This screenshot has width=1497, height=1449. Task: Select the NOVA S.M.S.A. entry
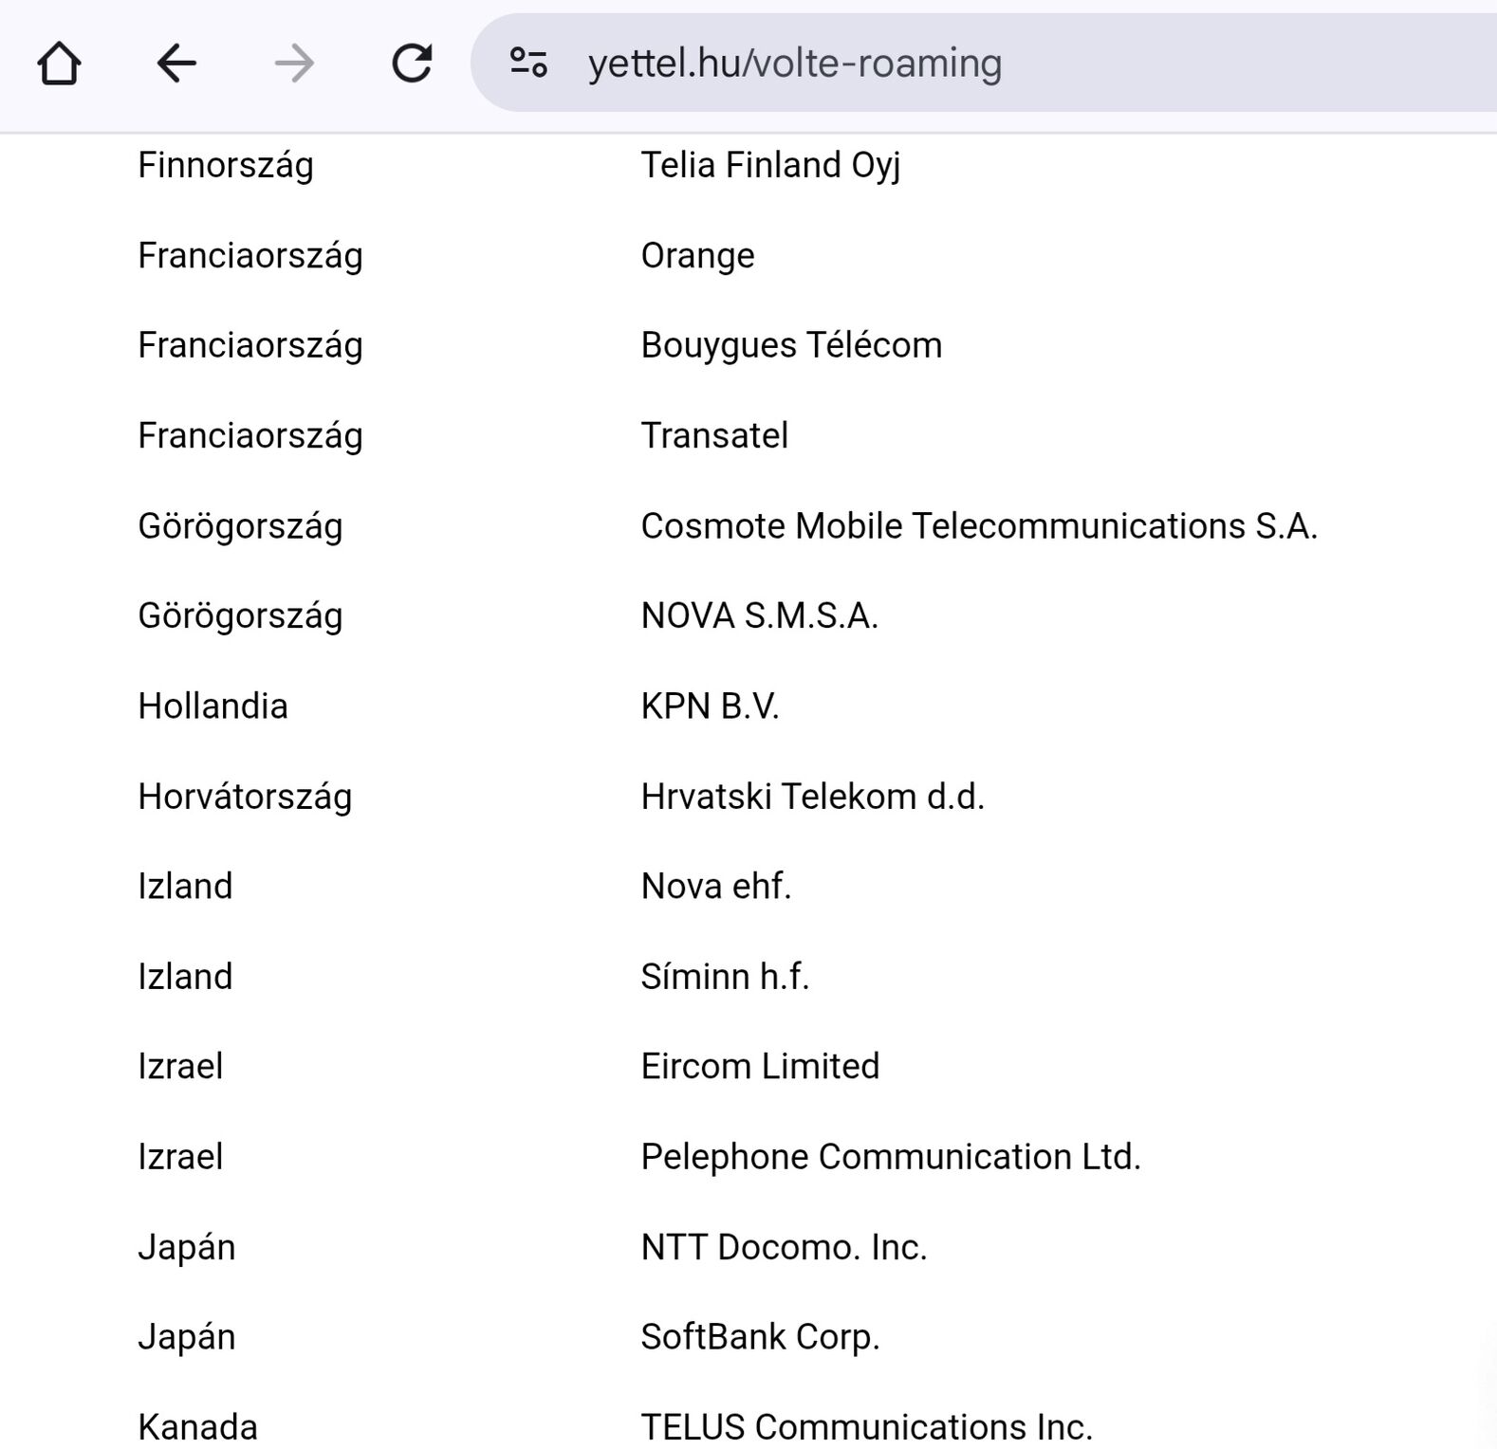[x=760, y=616]
